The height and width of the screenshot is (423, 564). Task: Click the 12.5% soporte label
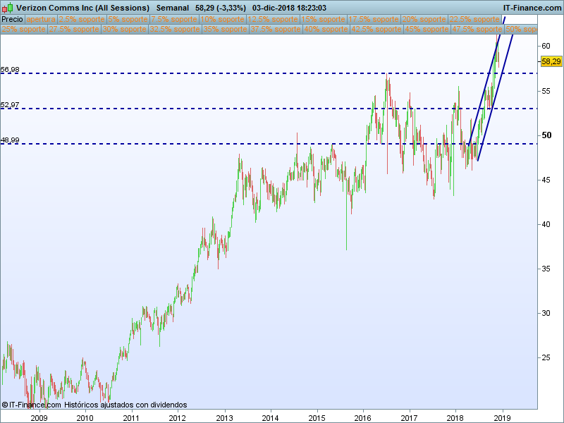tap(273, 20)
